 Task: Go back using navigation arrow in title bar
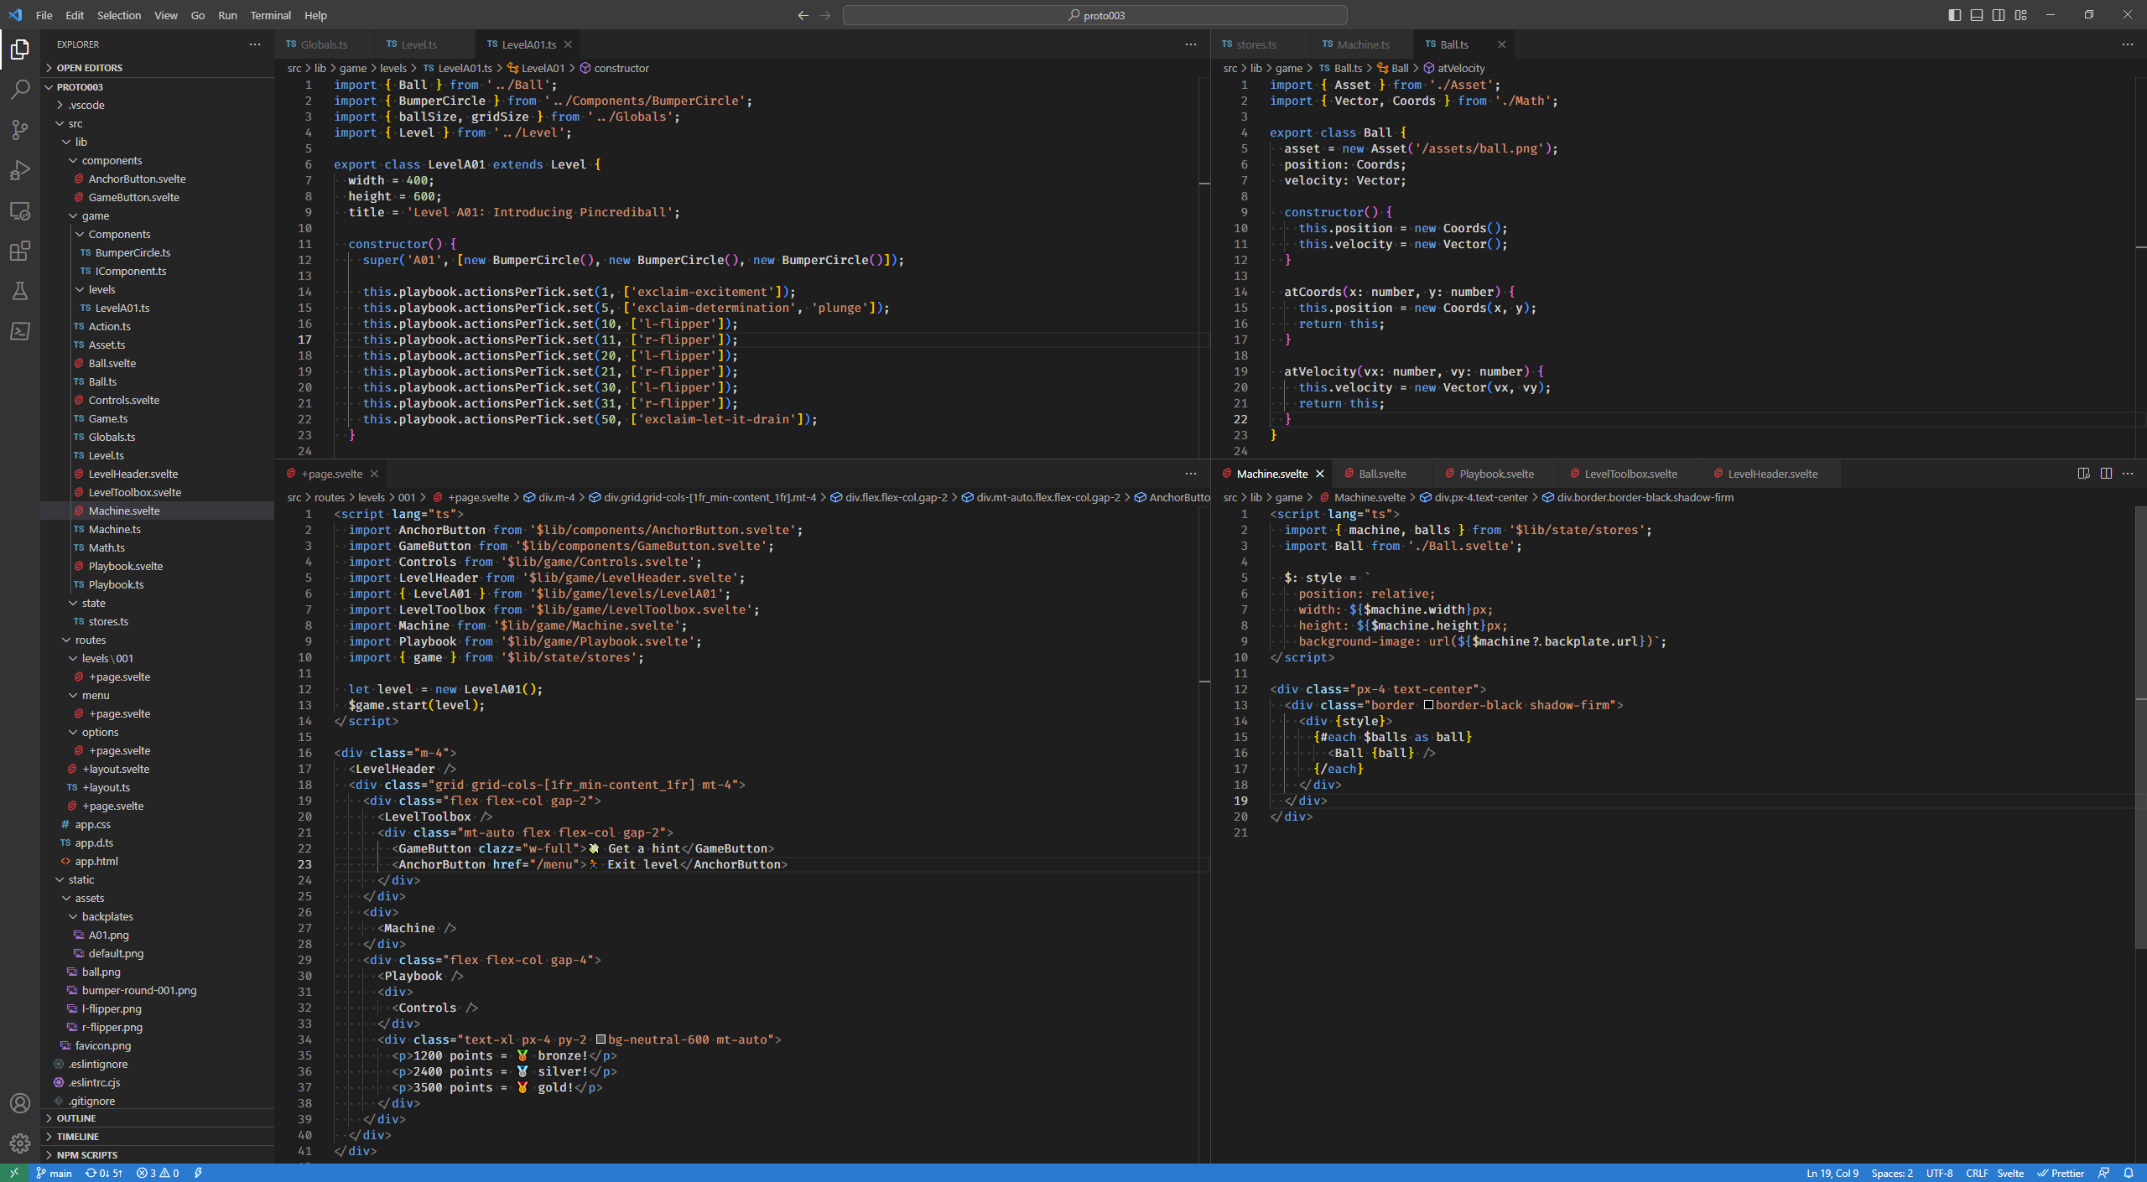click(803, 15)
